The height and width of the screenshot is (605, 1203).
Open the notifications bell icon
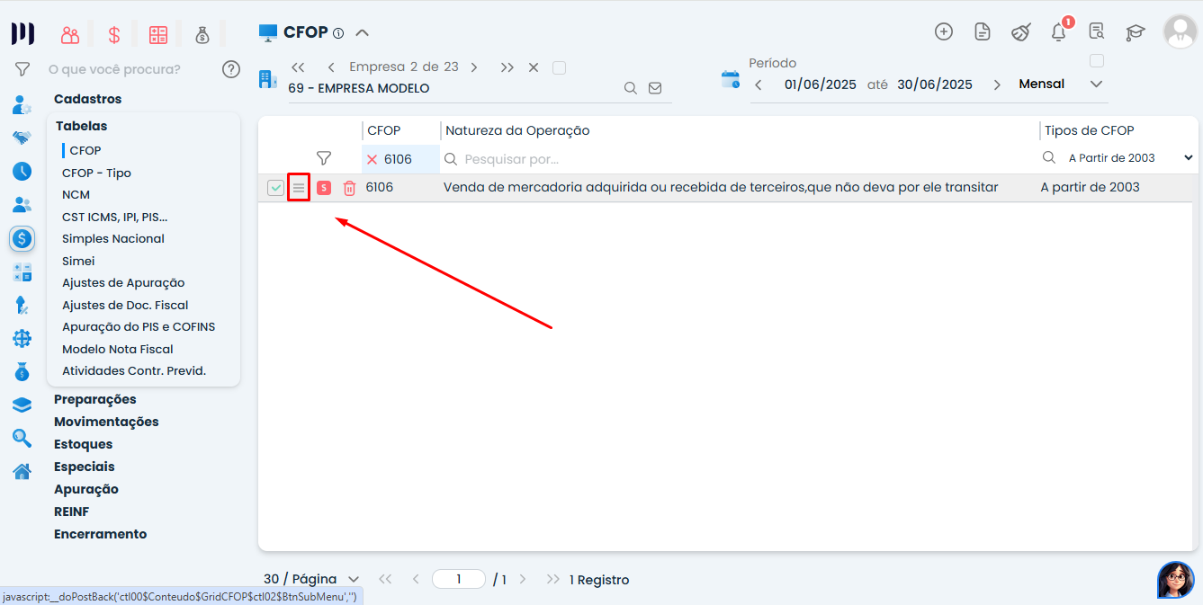[x=1058, y=32]
